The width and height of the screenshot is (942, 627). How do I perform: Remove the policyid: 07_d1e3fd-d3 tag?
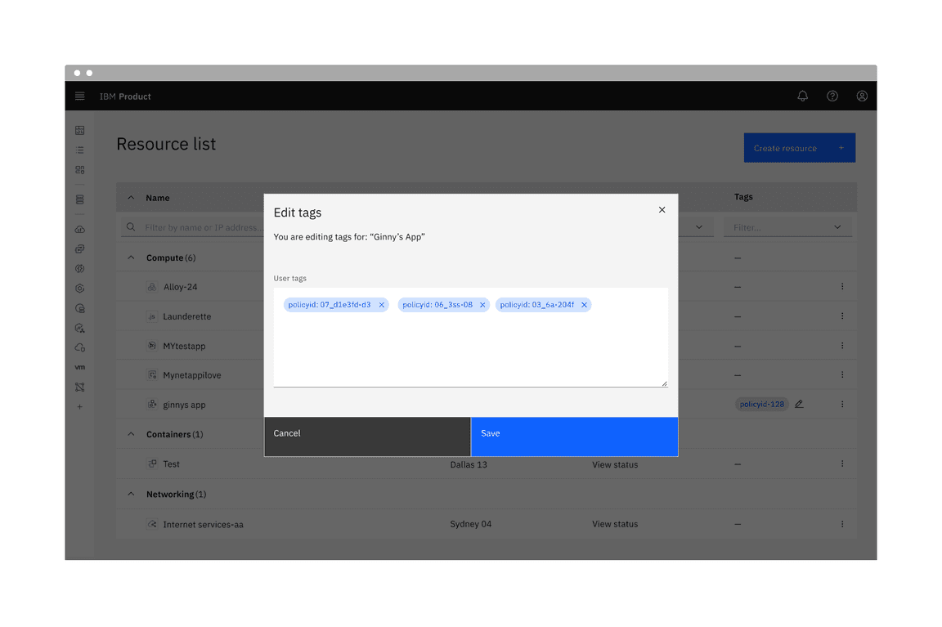(x=381, y=304)
